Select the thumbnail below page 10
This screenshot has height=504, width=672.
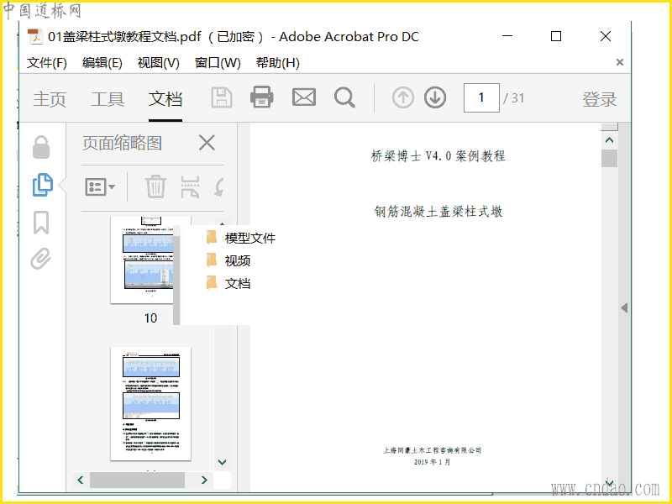pyautogui.click(x=150, y=404)
